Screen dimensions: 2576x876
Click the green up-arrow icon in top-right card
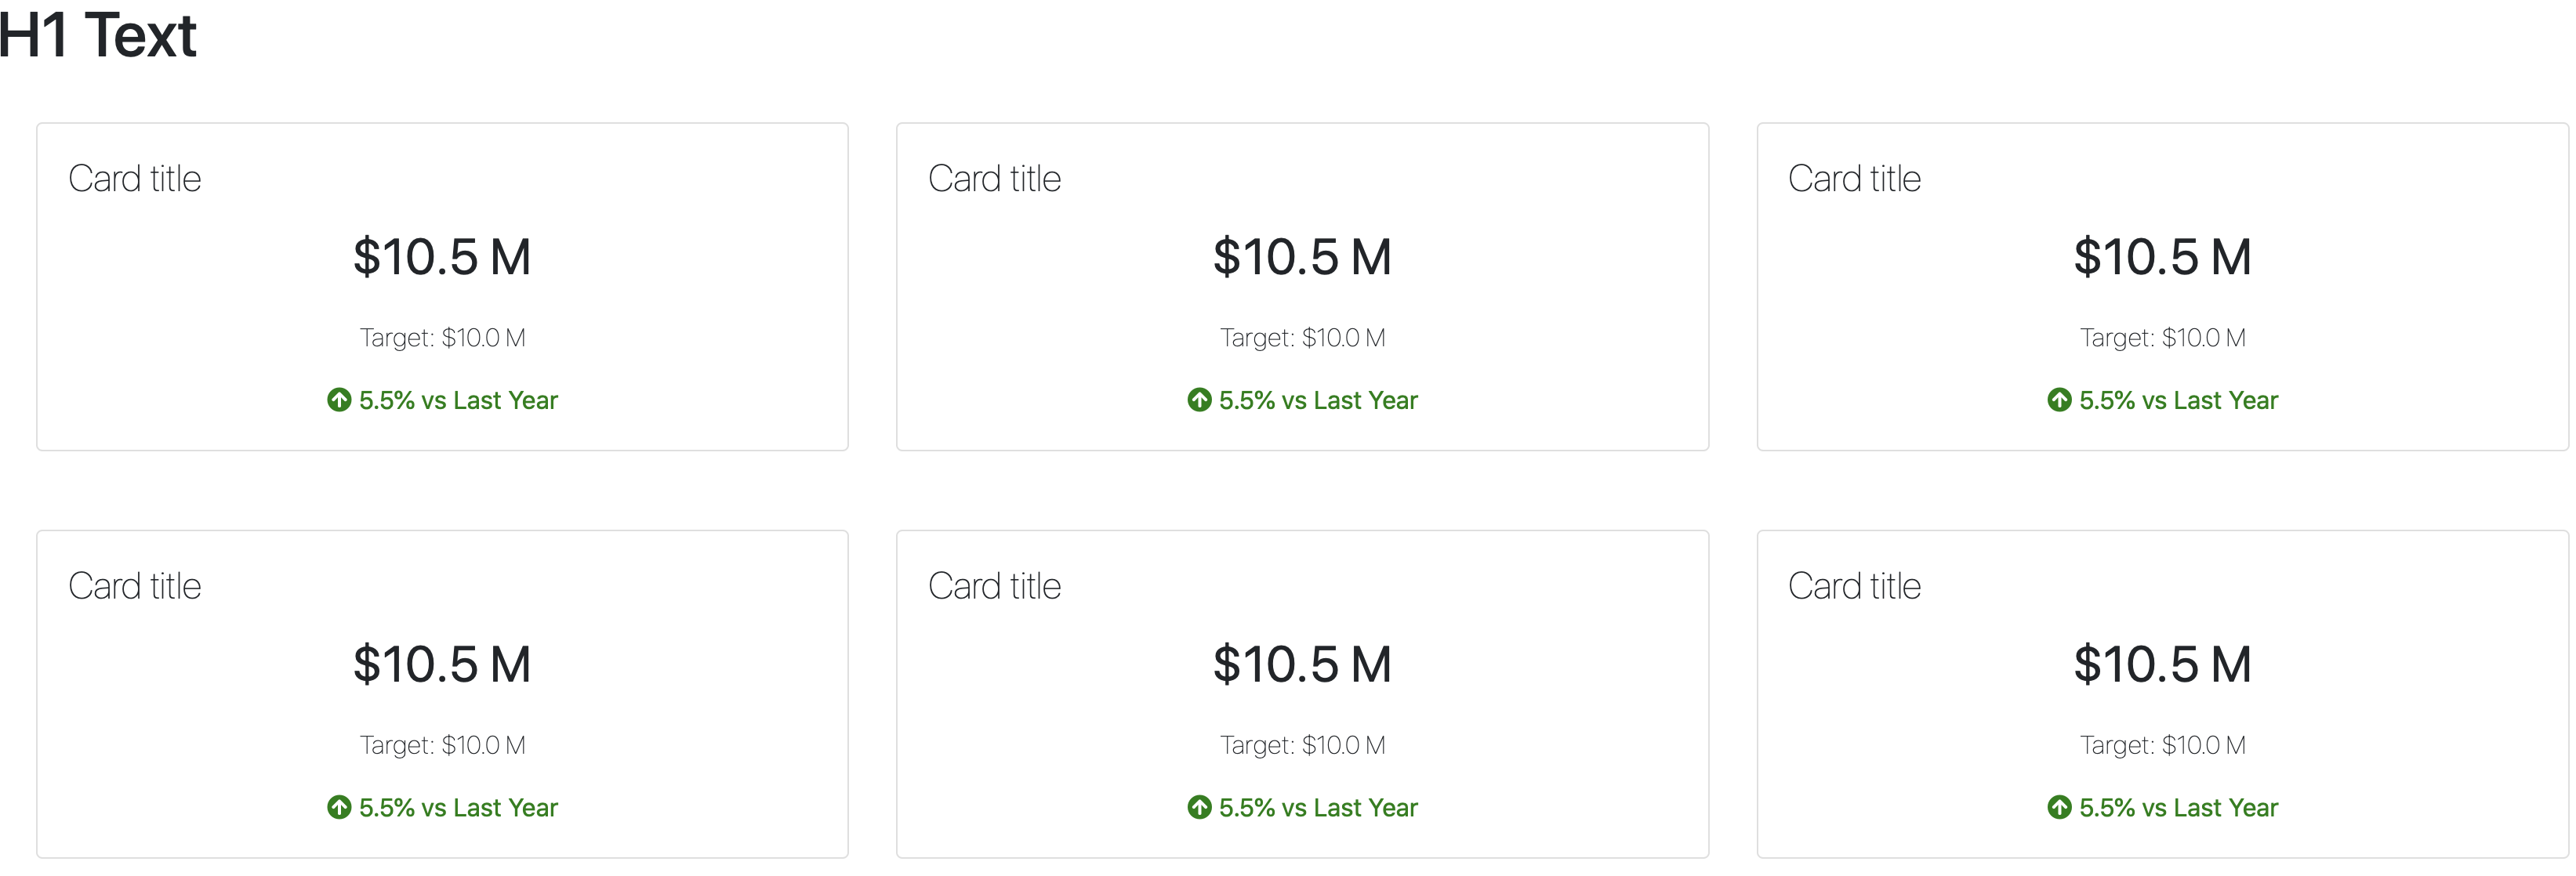point(2059,400)
